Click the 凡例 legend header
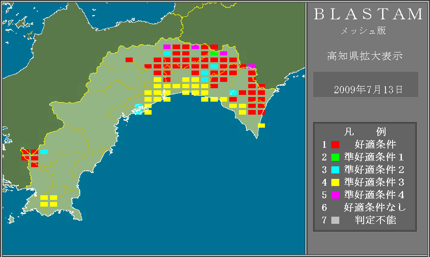 pyautogui.click(x=365, y=132)
